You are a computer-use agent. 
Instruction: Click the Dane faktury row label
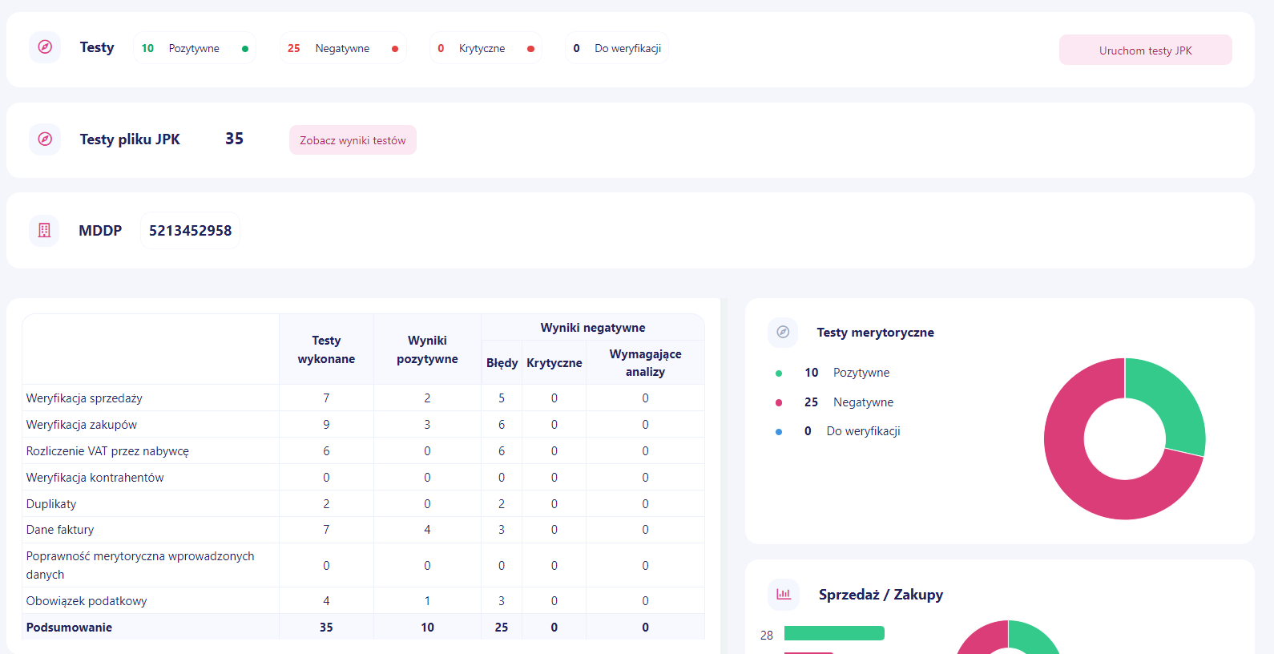(60, 530)
